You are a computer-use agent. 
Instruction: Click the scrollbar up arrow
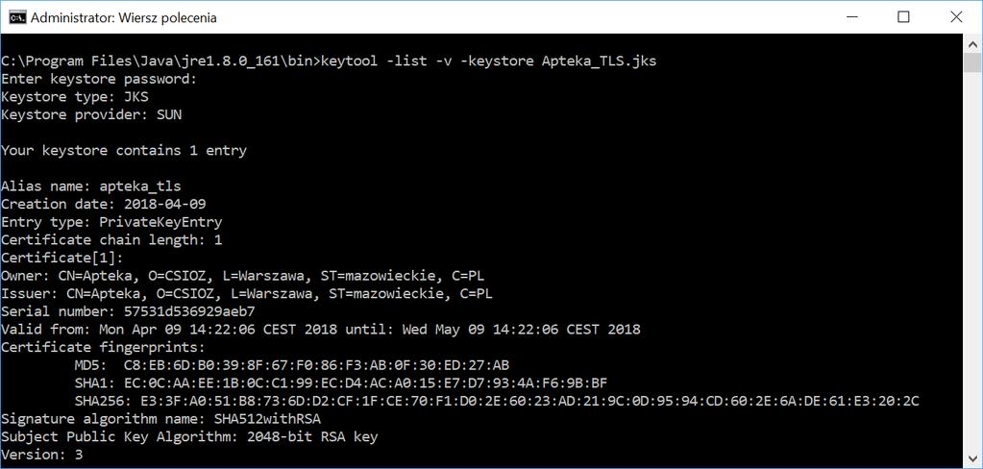coord(973,44)
